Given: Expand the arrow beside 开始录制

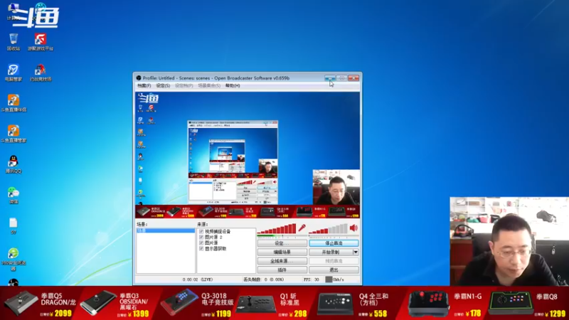Looking at the screenshot, I should click(356, 252).
